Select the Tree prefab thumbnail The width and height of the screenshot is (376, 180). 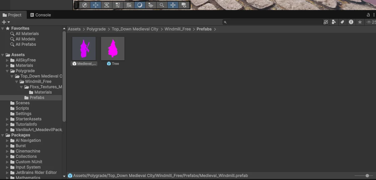pos(113,49)
